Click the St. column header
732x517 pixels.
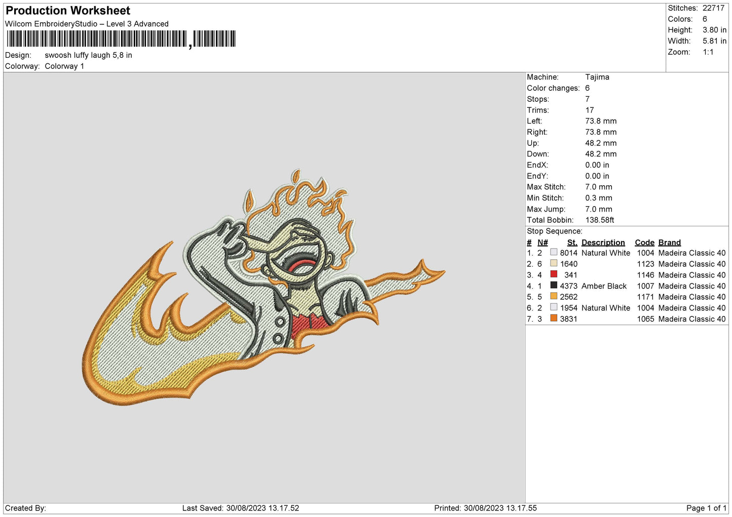(572, 243)
